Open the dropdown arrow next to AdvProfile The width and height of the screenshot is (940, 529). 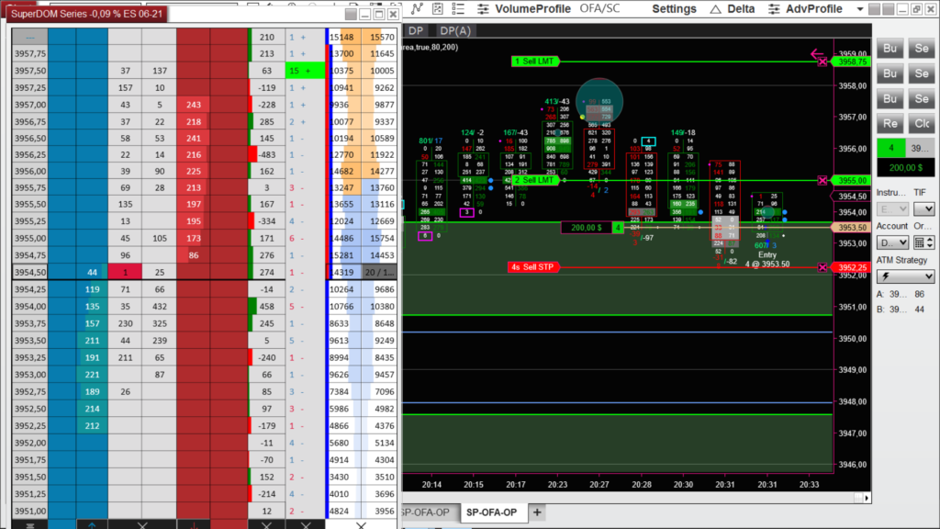(x=856, y=9)
